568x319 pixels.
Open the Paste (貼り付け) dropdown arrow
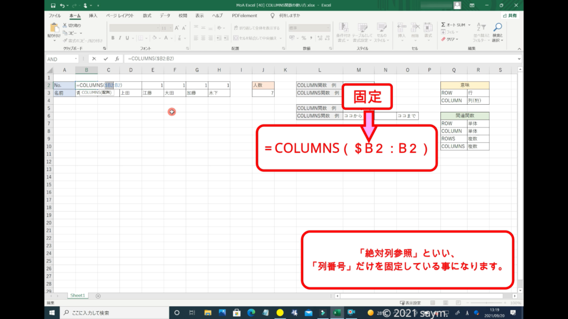(x=54, y=40)
